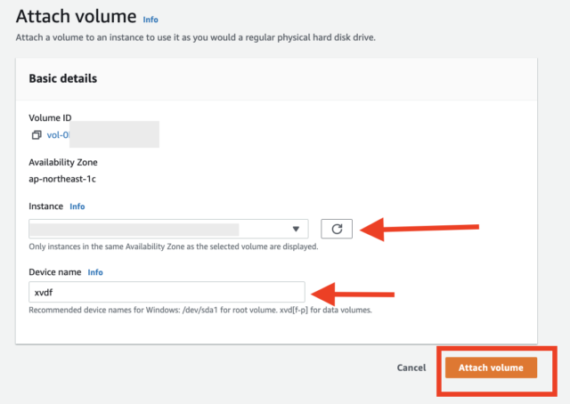Click the Basic details section header
Viewport: 570px width, 404px height.
click(63, 78)
